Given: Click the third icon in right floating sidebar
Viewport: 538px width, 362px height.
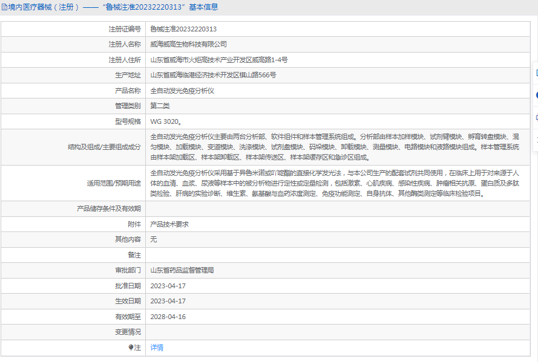Looking at the screenshot, I should [x=536, y=118].
